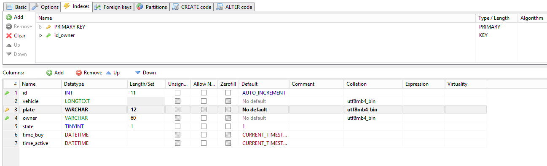Click disabled Remove in index panel
547x166 pixels.
[19, 26]
